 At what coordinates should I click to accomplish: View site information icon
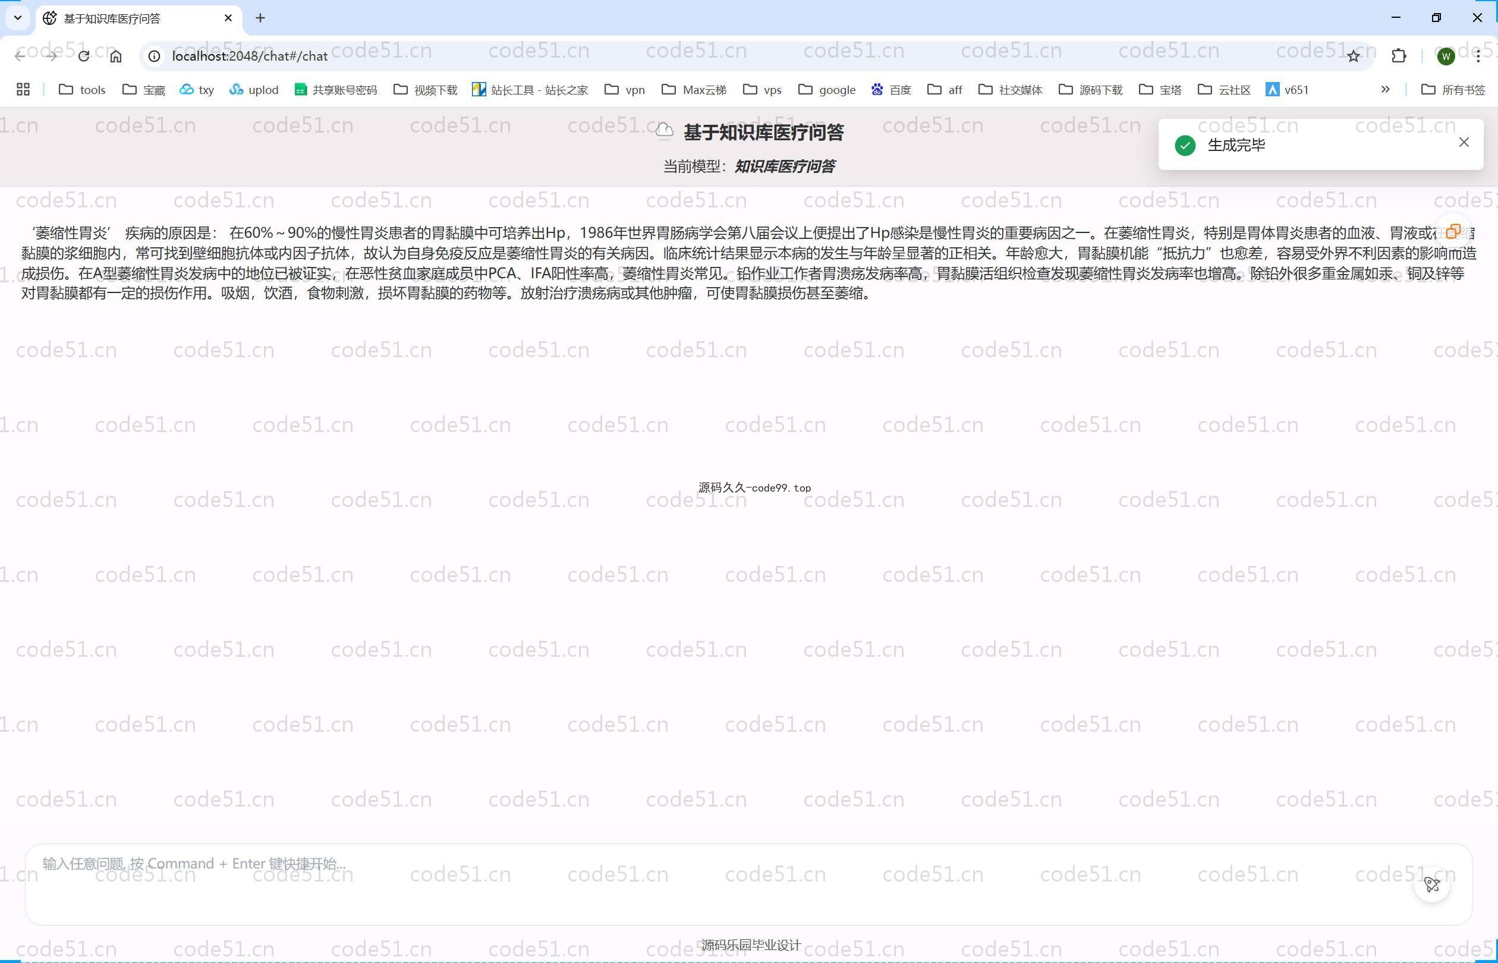154,56
